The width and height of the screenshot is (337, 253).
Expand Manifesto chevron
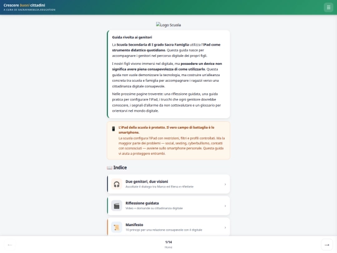click(225, 227)
